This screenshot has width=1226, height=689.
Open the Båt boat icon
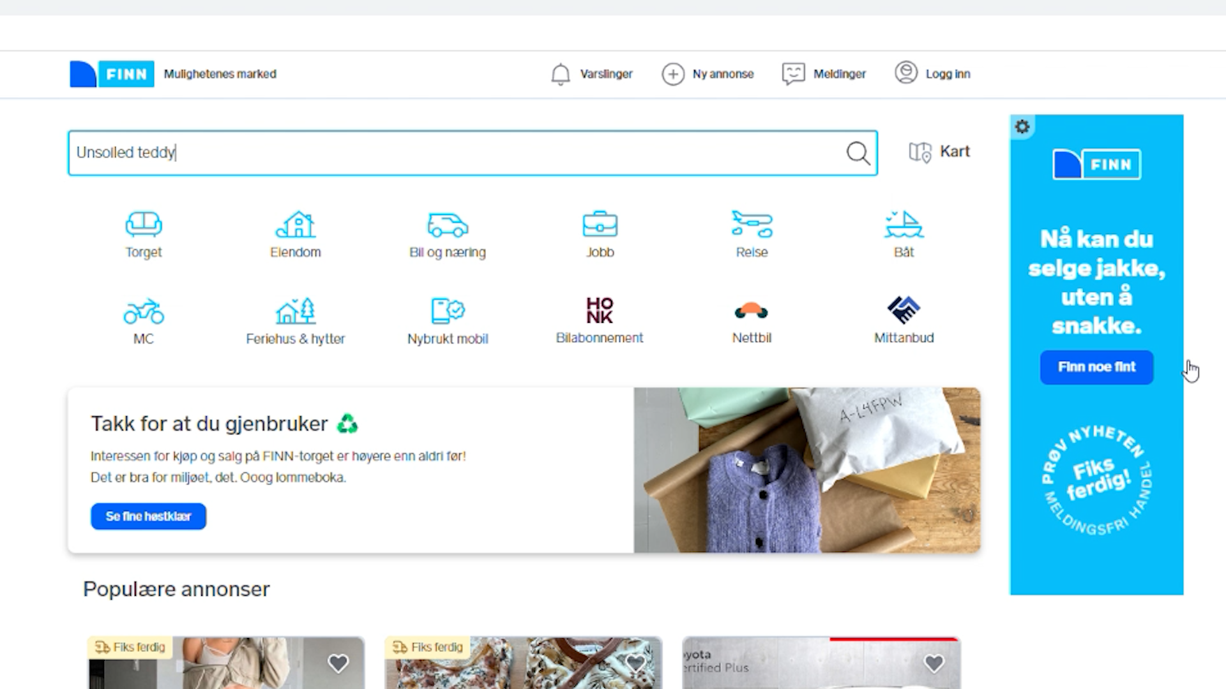[x=904, y=225]
